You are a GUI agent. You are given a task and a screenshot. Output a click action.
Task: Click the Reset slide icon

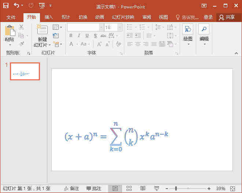56,36
